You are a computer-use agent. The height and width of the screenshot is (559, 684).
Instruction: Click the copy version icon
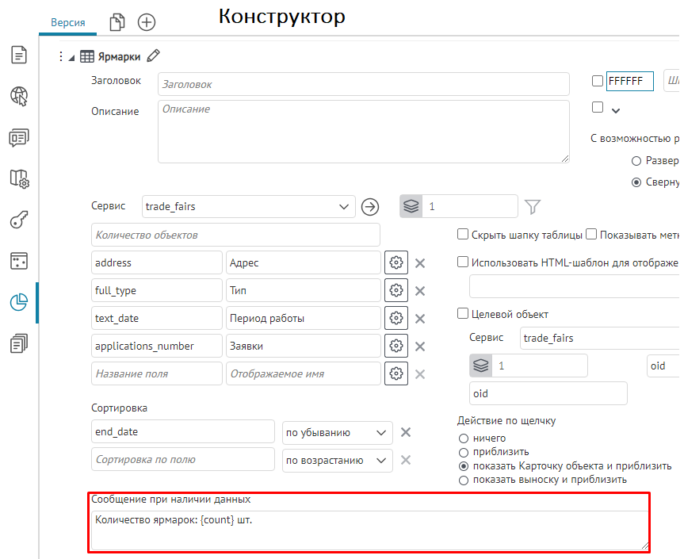click(117, 22)
